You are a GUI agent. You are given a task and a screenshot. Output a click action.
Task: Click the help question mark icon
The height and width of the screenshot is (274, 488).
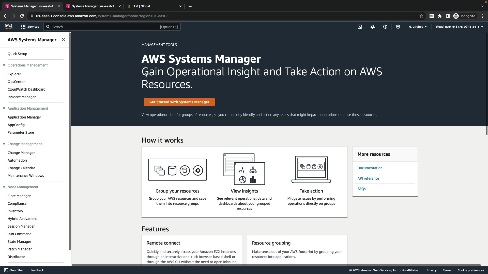385,27
